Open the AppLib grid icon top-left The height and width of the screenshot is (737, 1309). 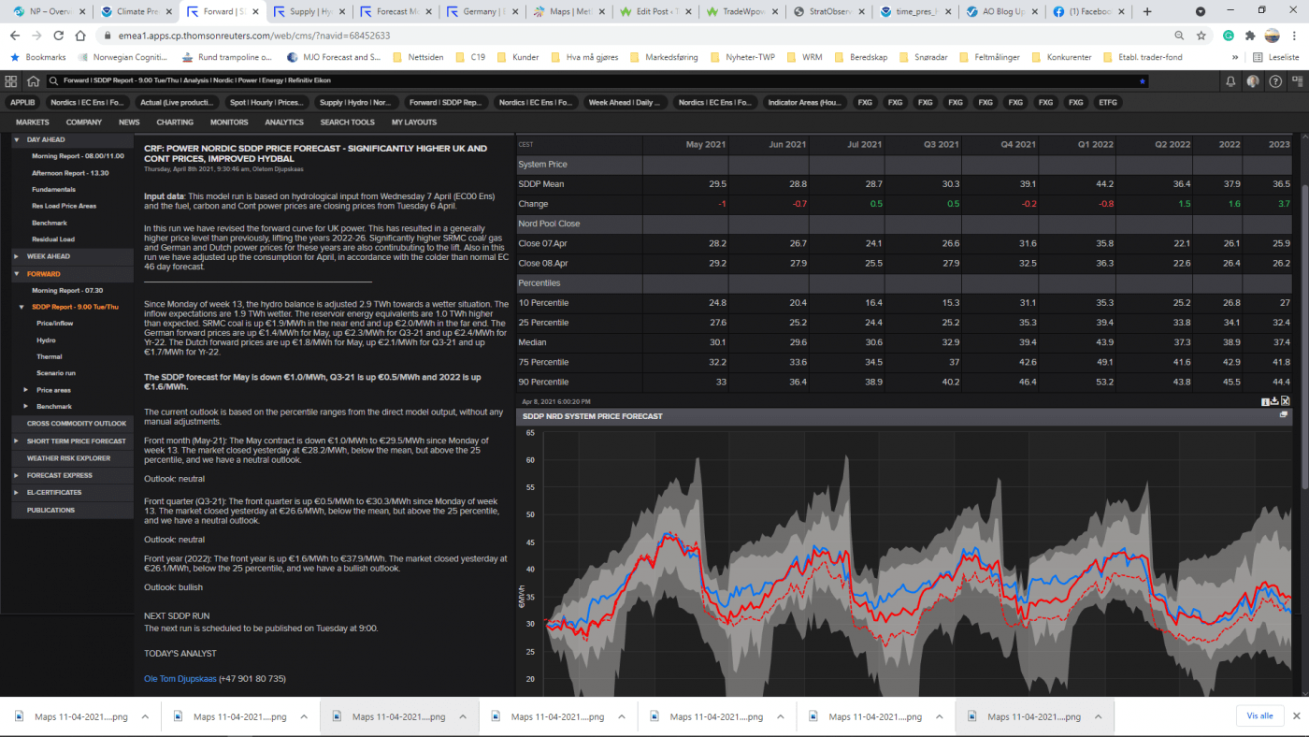point(11,81)
